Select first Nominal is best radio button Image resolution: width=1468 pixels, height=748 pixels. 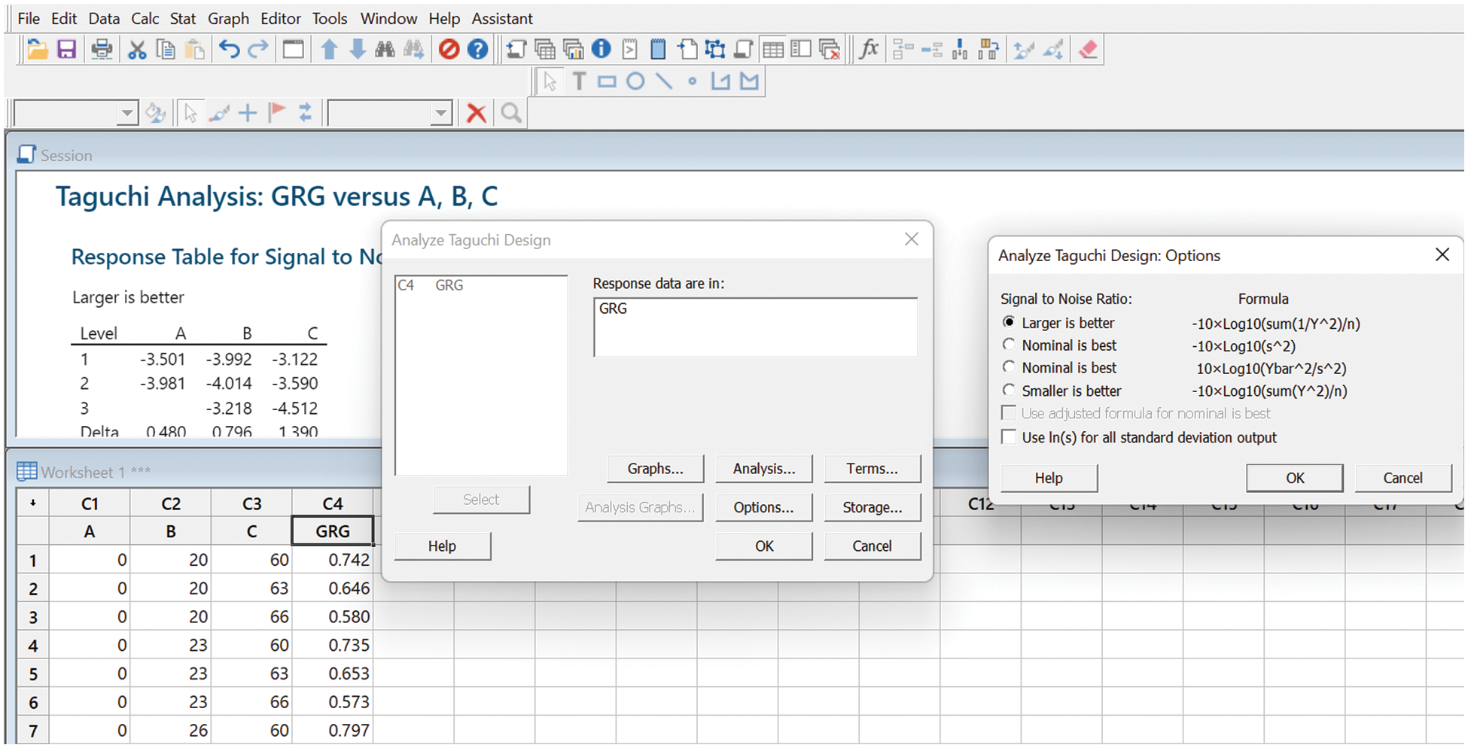pos(1009,345)
